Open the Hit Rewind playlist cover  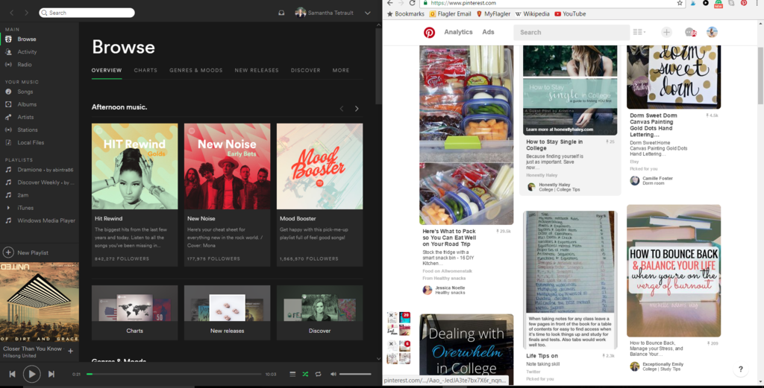tap(134, 166)
